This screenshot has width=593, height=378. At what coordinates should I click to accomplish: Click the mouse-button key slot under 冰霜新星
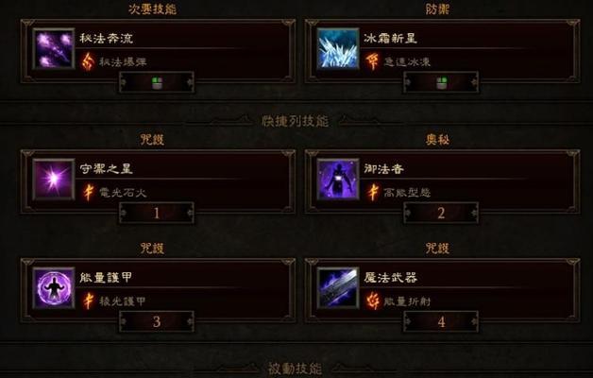click(x=441, y=82)
